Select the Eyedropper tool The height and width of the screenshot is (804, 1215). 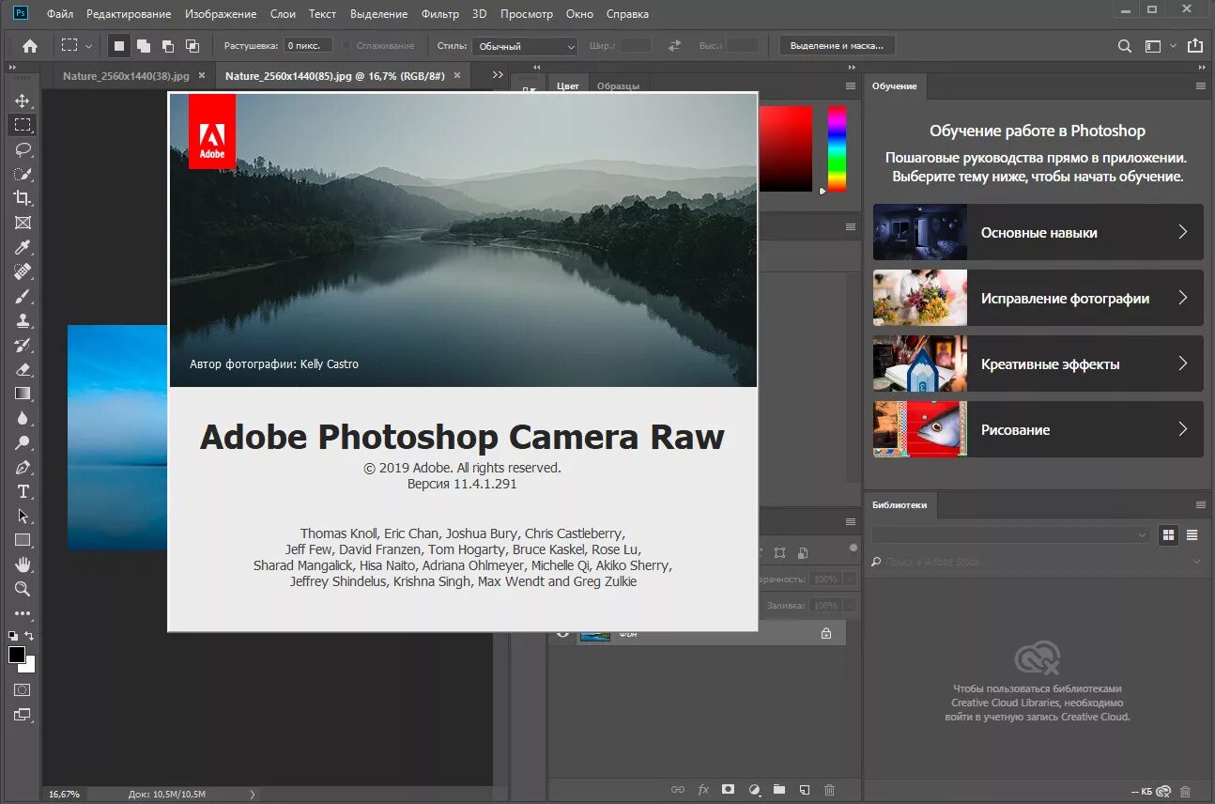coord(23,247)
